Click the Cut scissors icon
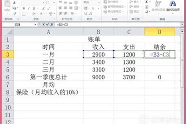Image resolution: width=186 pixels, height=124 pixels. 15,2
